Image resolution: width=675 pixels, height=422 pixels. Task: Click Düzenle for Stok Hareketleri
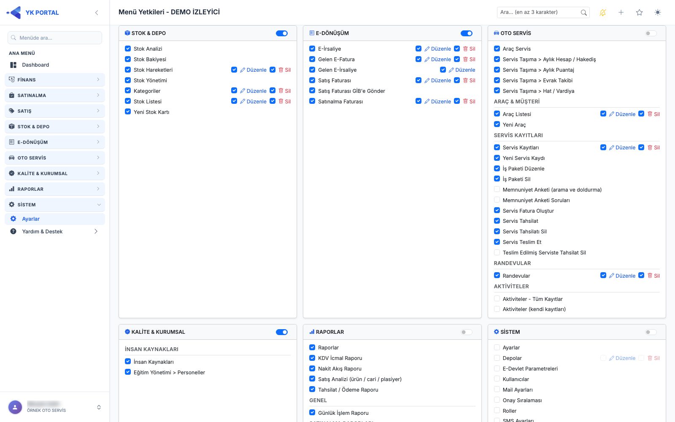pyautogui.click(x=253, y=70)
